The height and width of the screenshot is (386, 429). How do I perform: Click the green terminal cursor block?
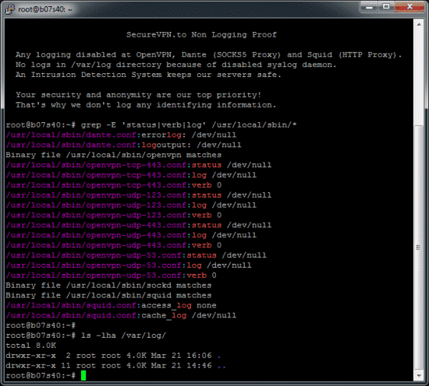coord(83,375)
